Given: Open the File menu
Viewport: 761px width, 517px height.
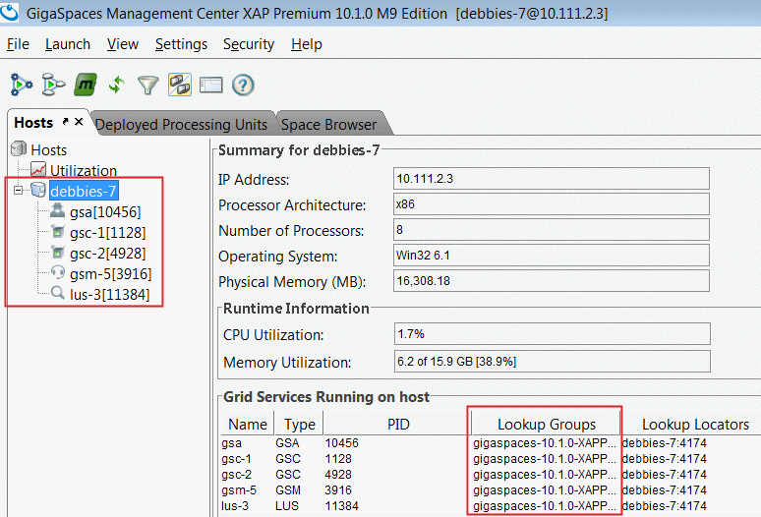Looking at the screenshot, I should click(x=18, y=44).
